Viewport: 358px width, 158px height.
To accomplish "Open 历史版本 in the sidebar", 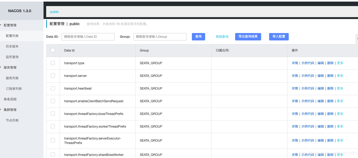I will [x=12, y=46].
